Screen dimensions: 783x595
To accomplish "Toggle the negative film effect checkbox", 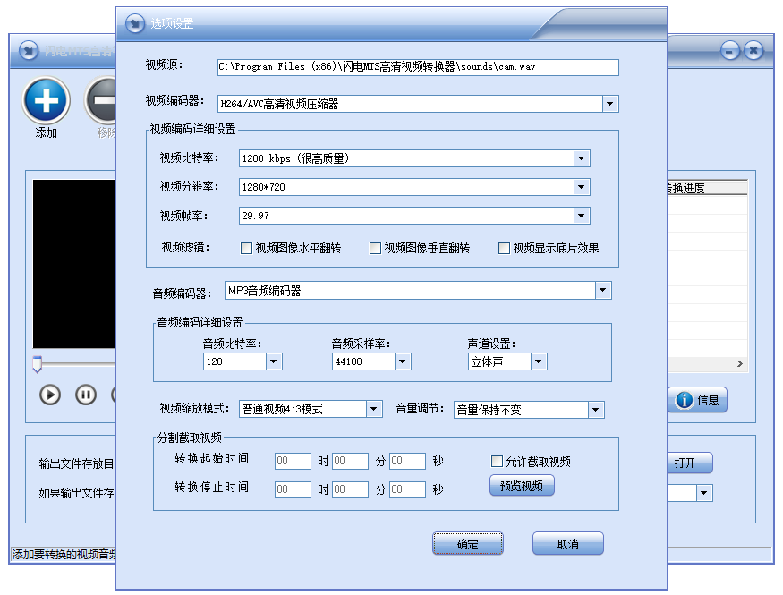I will (504, 248).
